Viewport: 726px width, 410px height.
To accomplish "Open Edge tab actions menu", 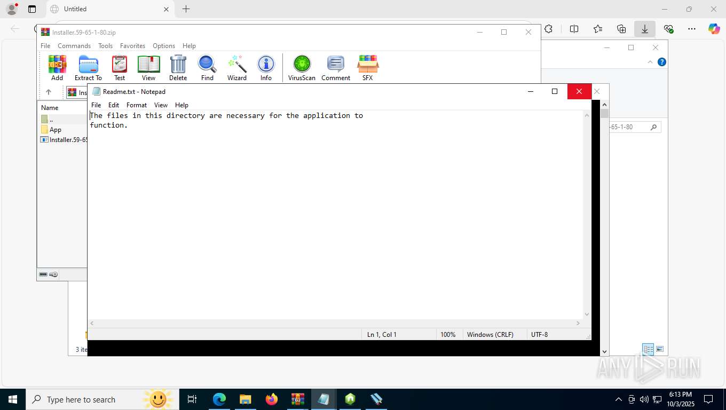I will pos(32,9).
